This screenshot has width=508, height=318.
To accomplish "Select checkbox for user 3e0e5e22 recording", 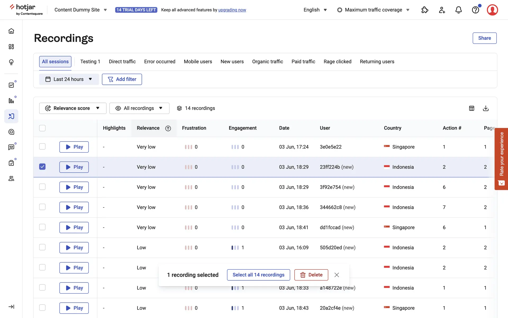I will point(42,147).
